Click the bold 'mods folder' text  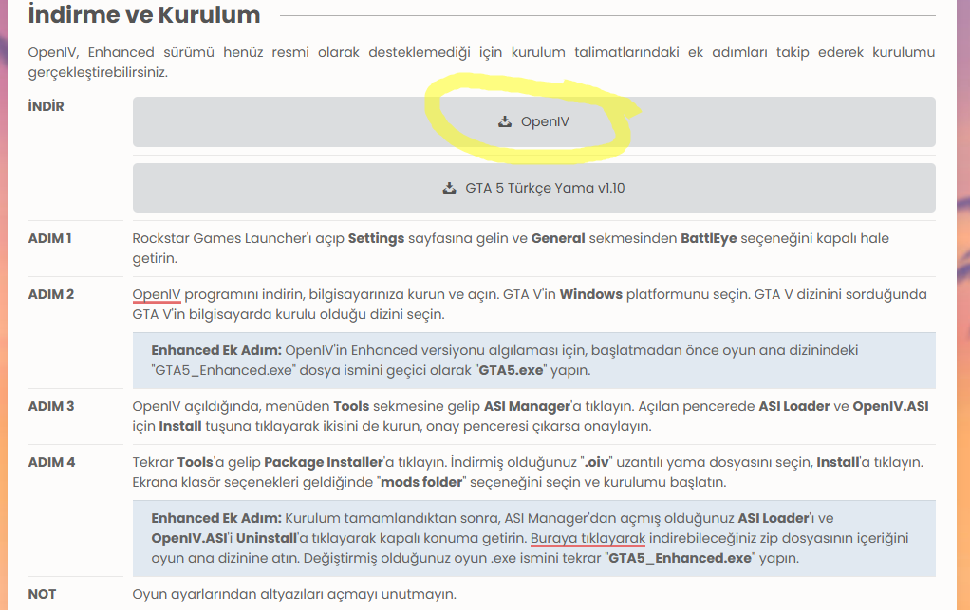tap(421, 482)
